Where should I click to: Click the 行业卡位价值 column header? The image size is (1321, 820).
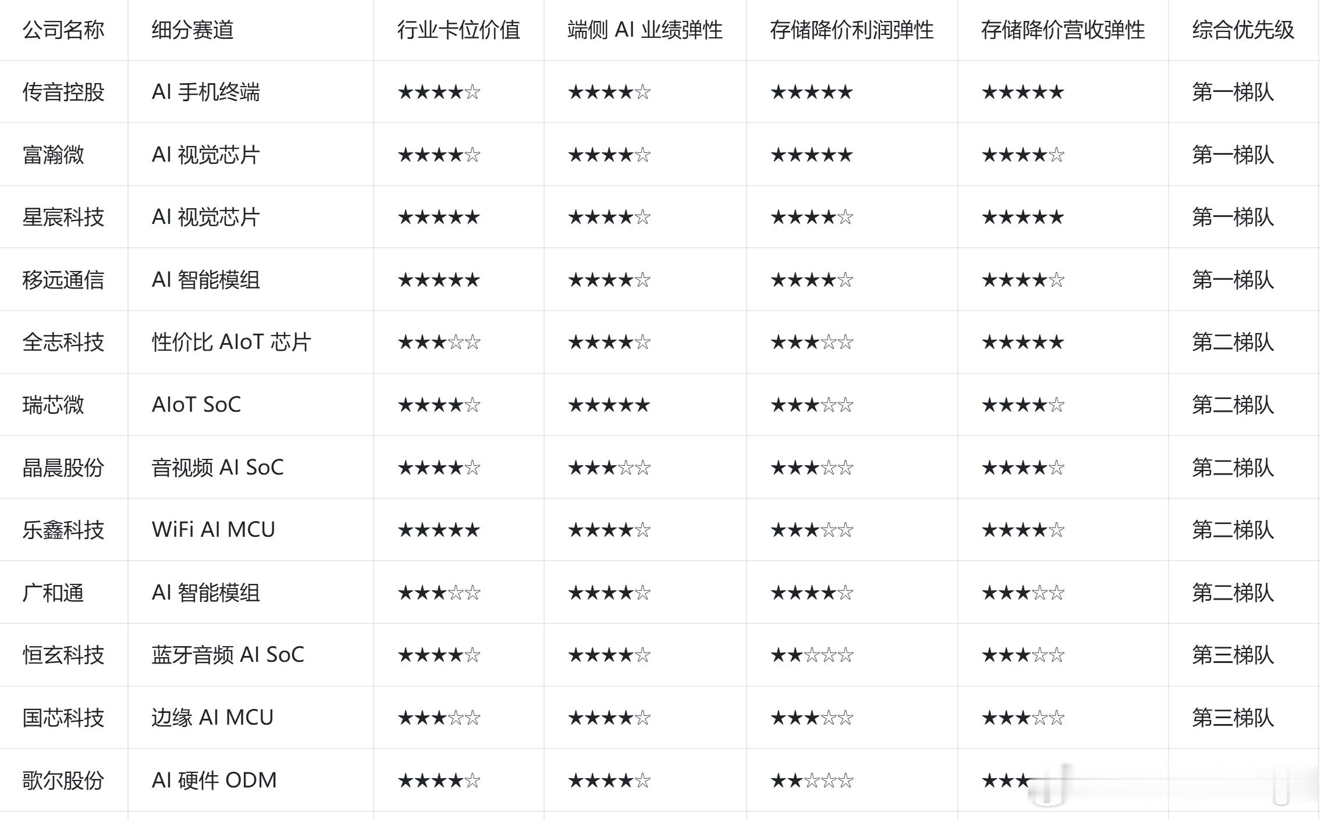459,30
